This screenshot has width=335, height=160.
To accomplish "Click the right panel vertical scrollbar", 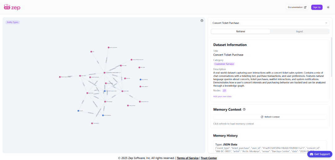I will [332, 57].
